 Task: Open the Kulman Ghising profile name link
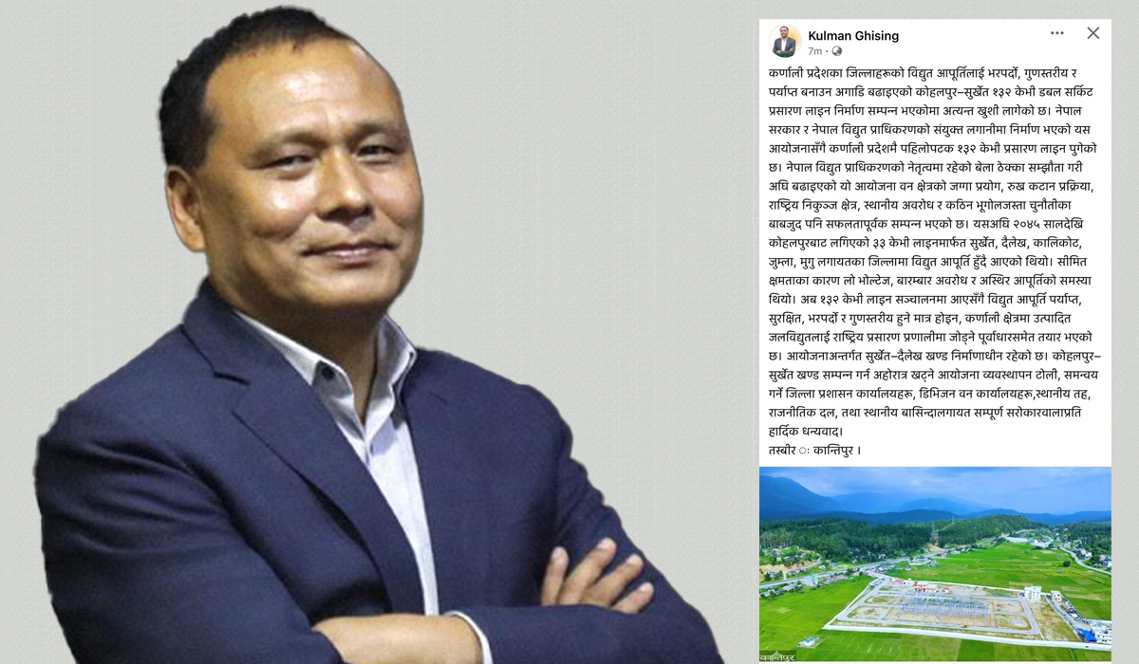pos(853,36)
